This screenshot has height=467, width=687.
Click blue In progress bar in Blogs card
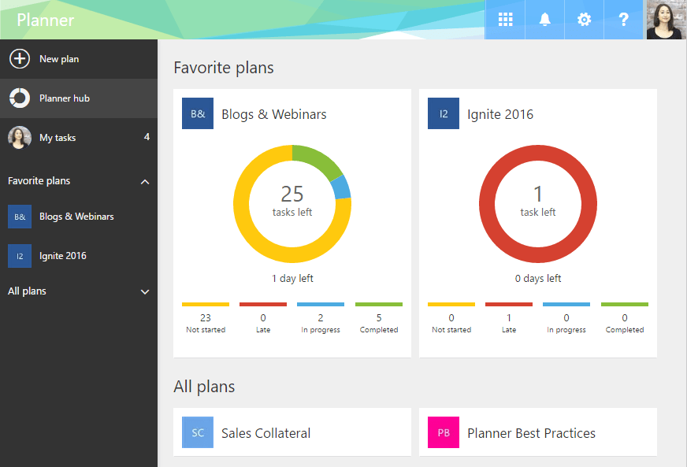coord(321,304)
